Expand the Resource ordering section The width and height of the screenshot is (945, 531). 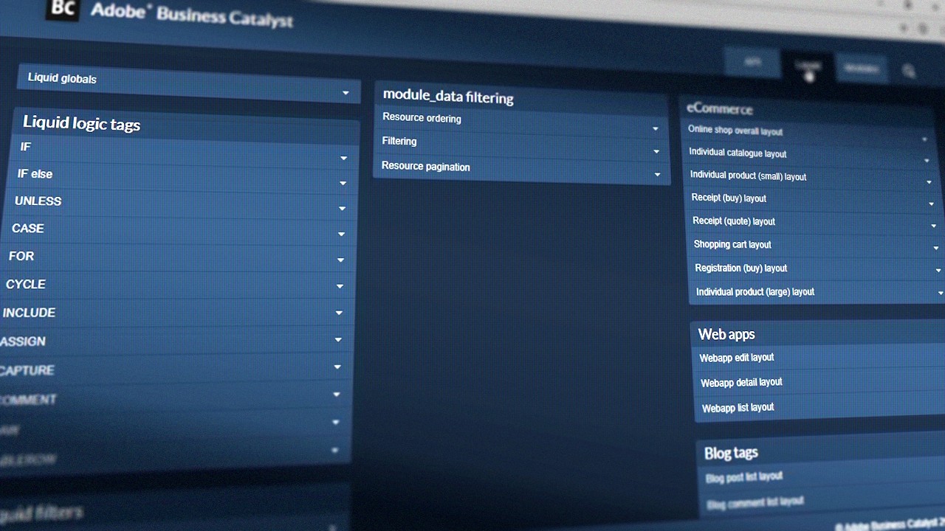click(655, 129)
